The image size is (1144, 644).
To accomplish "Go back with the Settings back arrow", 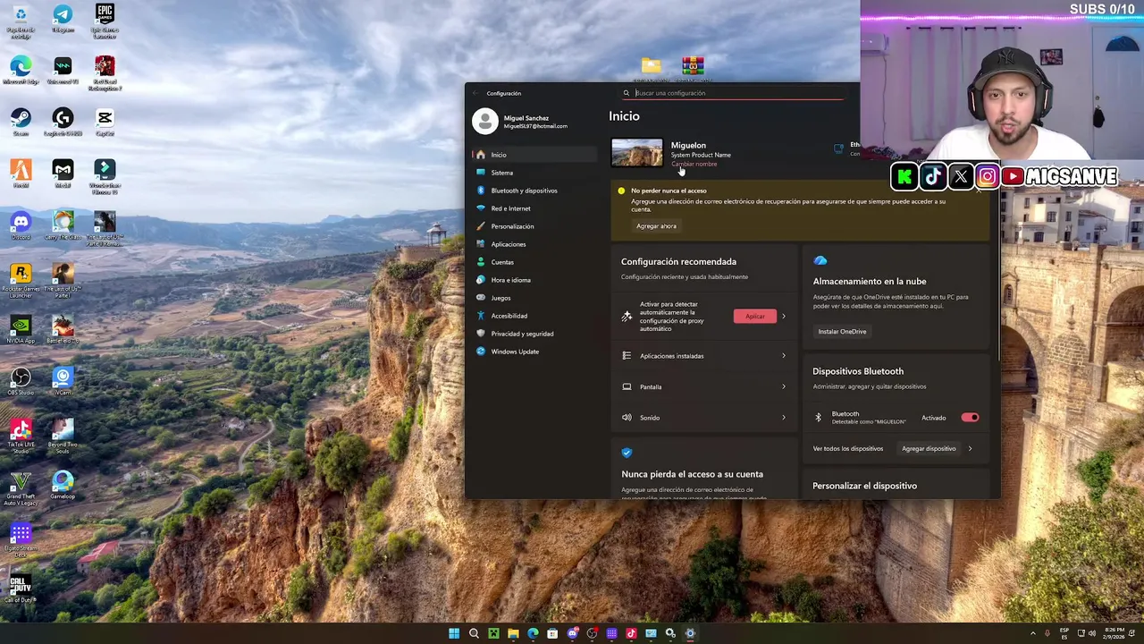I will [x=475, y=93].
